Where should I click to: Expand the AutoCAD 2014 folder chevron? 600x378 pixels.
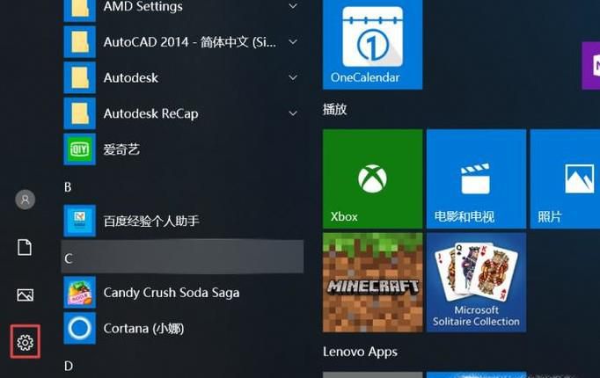click(293, 42)
